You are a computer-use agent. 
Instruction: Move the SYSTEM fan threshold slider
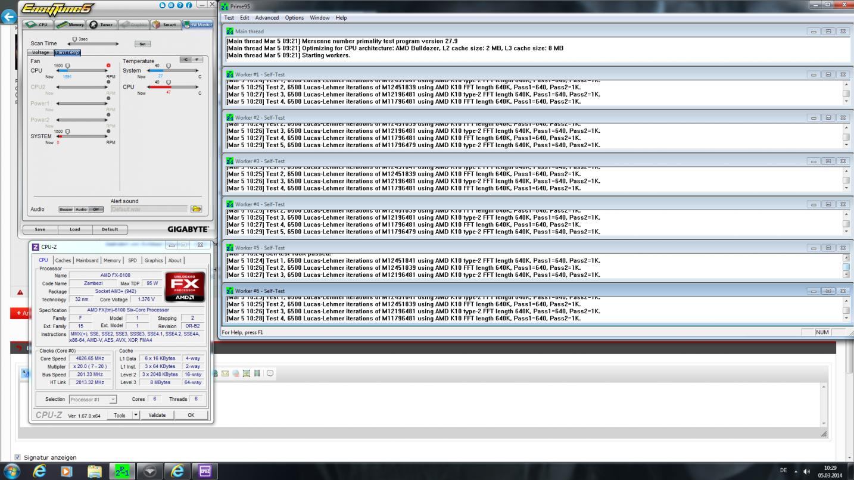pyautogui.click(x=67, y=132)
